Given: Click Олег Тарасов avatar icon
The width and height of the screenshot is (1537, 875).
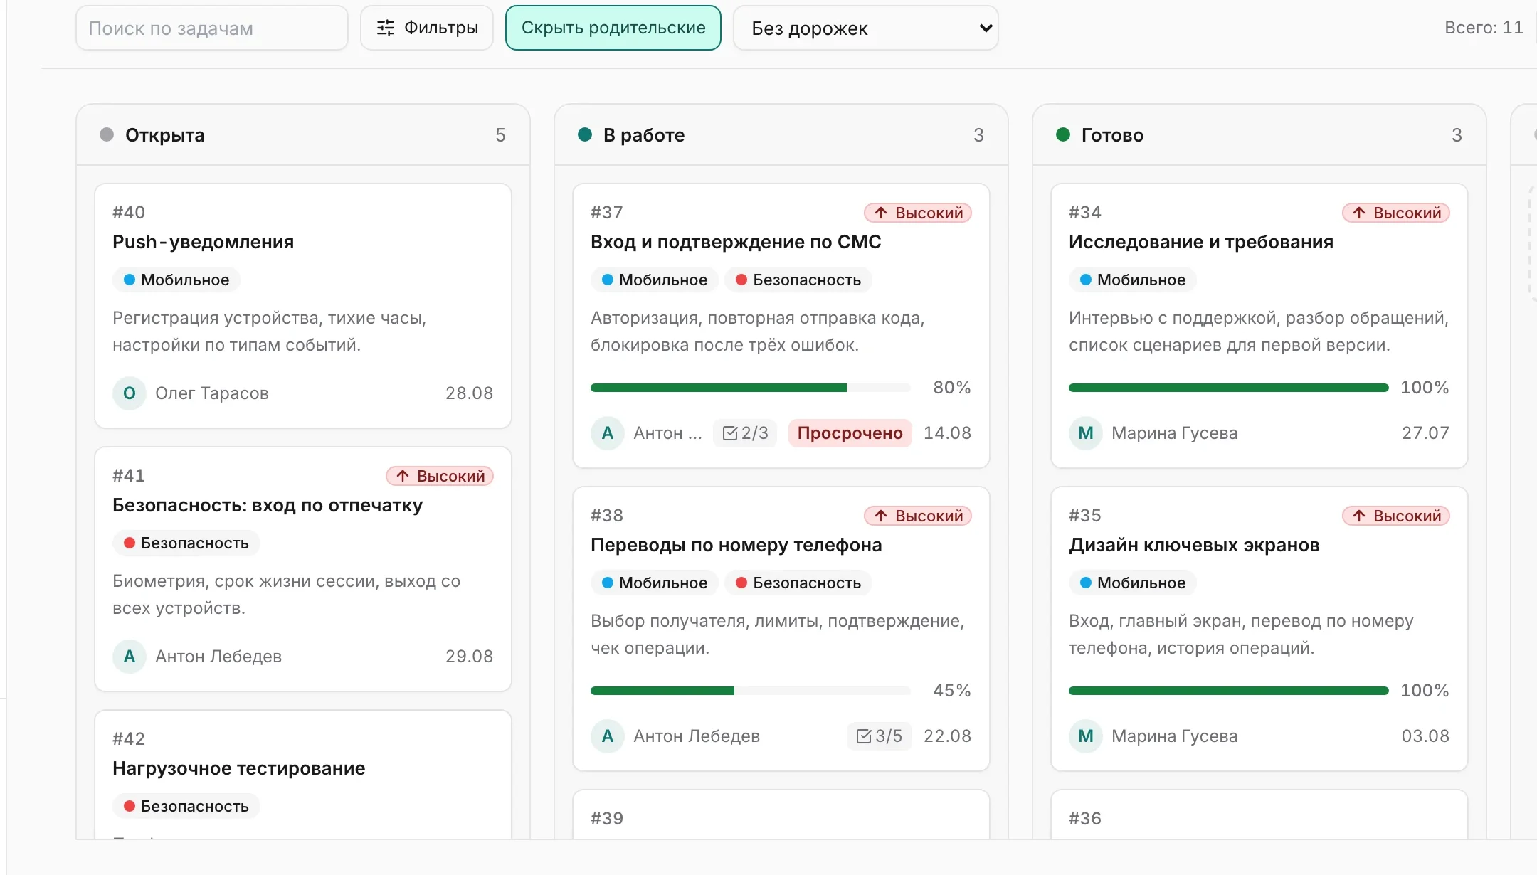Looking at the screenshot, I should [130, 393].
